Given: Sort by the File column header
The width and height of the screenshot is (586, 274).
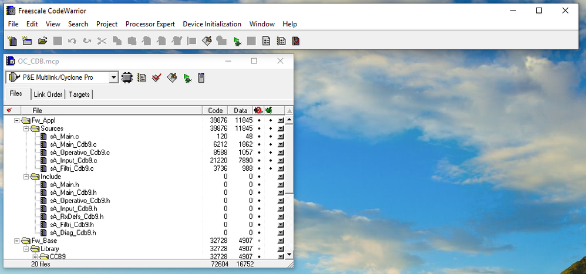Looking at the screenshot, I should 112,110.
